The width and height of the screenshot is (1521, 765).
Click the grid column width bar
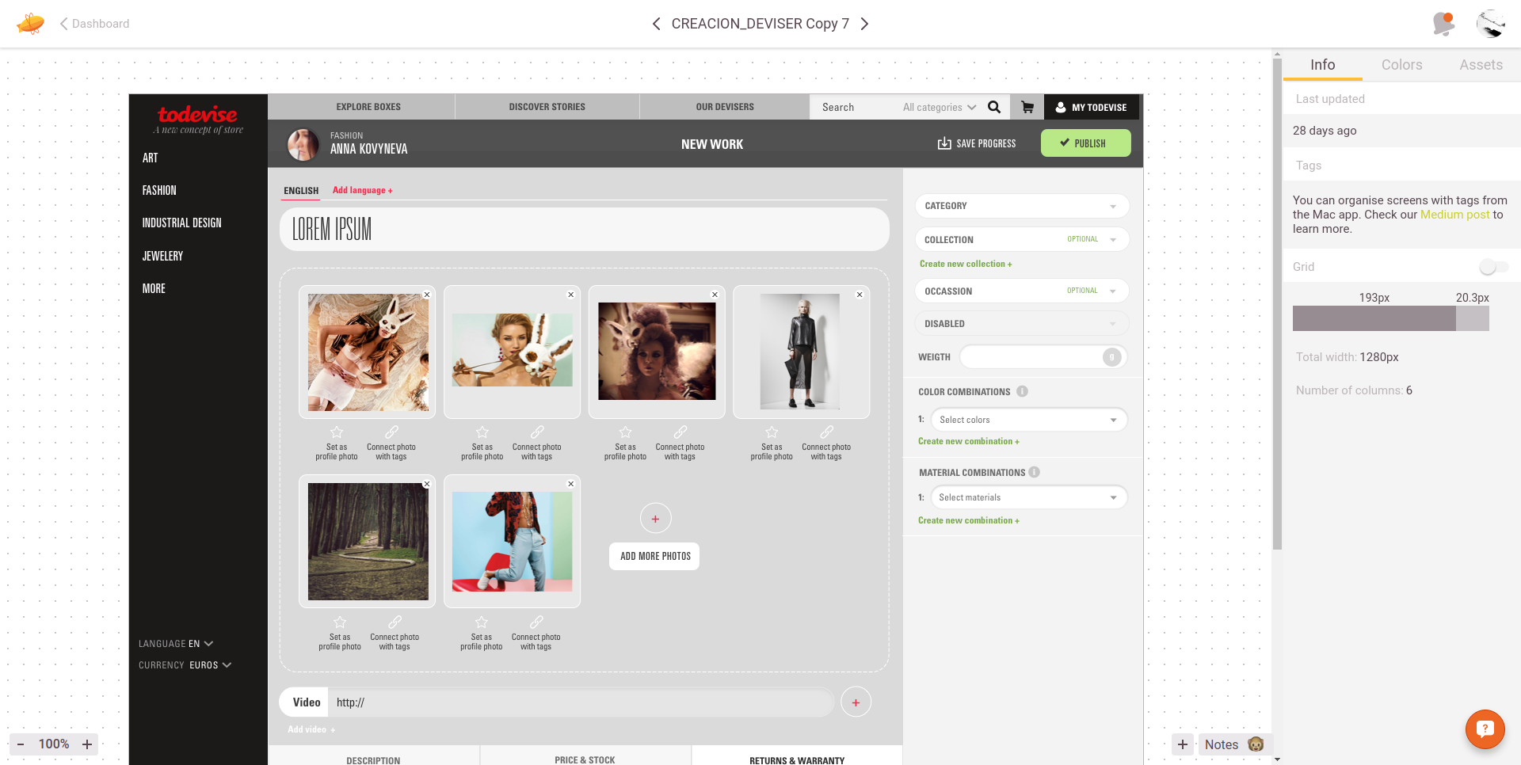coord(1374,318)
